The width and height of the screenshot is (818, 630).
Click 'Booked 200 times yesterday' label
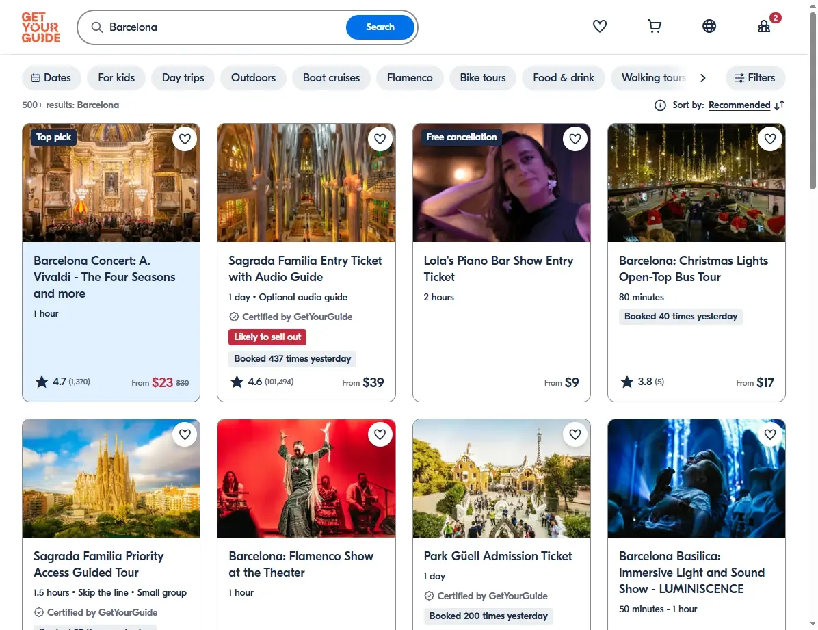(488, 616)
